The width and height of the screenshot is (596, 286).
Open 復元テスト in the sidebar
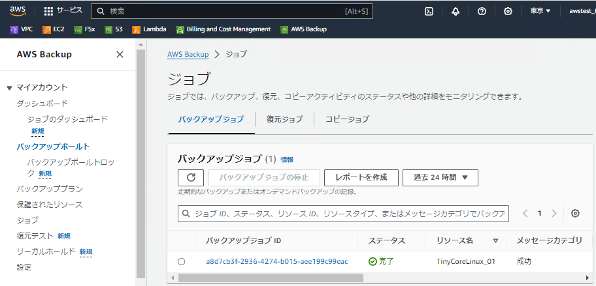[x=35, y=236]
